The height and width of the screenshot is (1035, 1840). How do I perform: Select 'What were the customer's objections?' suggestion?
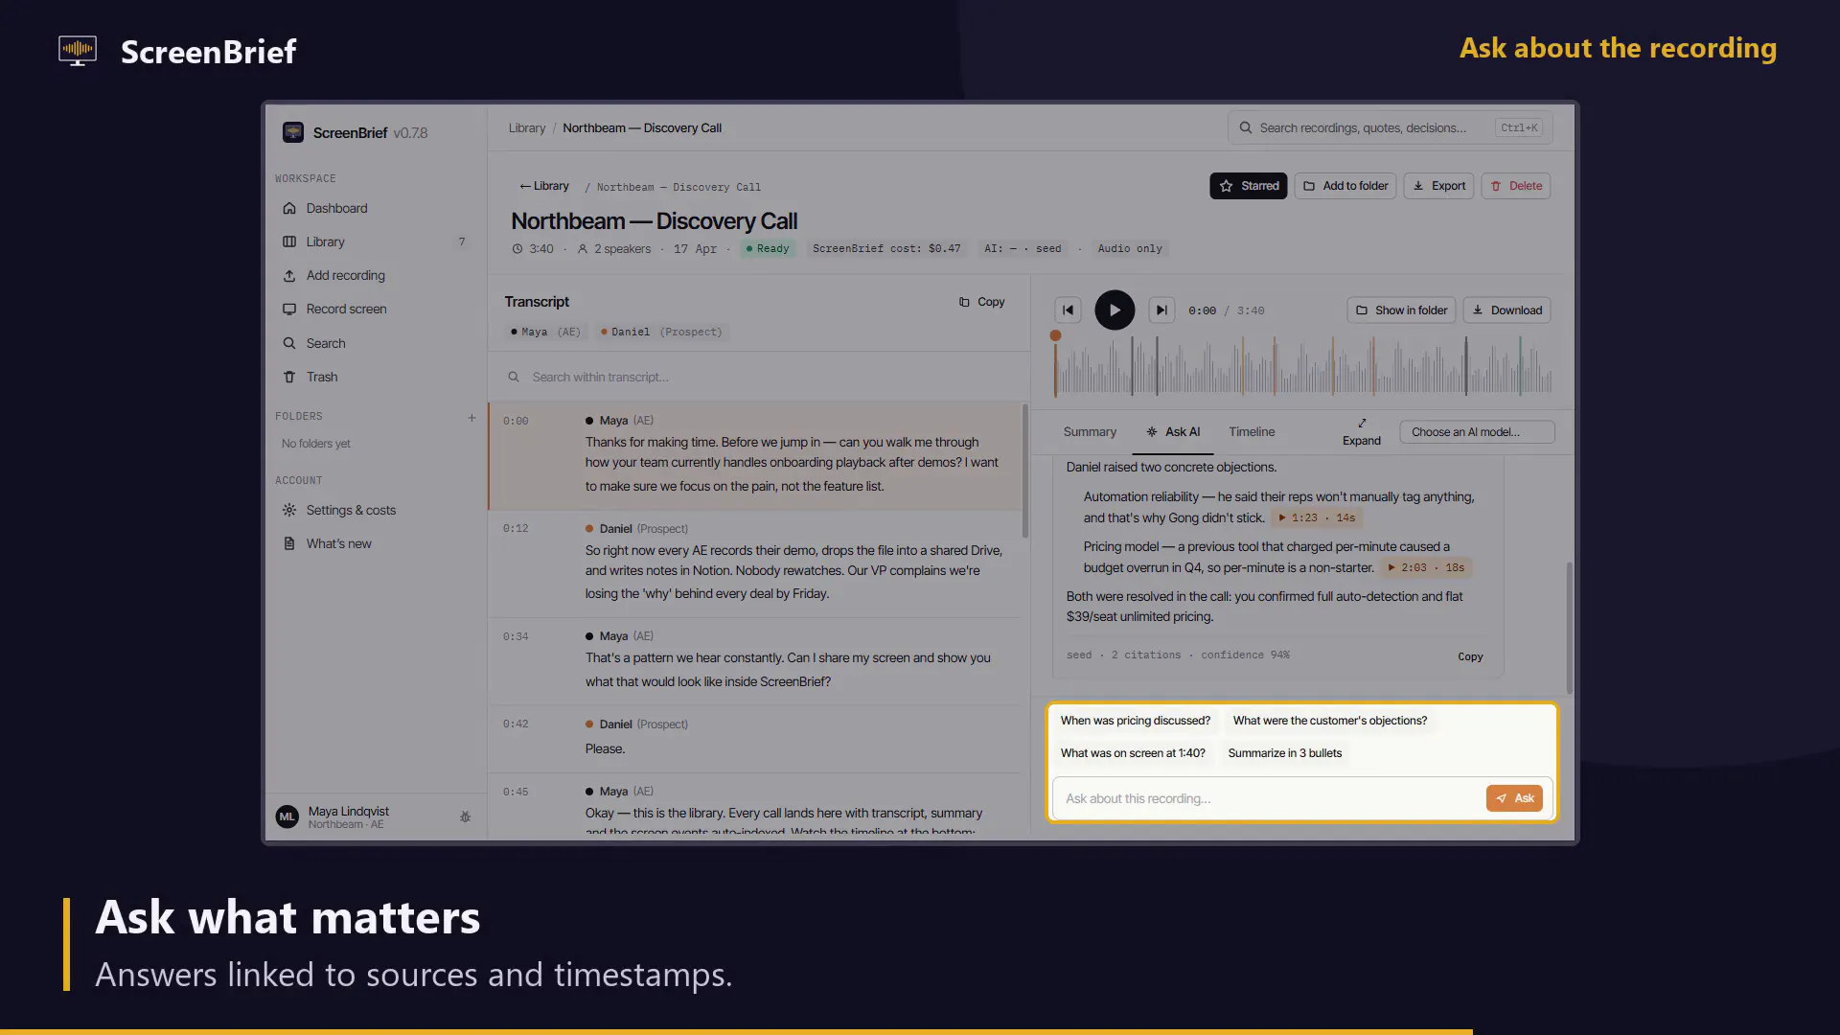[1329, 721]
